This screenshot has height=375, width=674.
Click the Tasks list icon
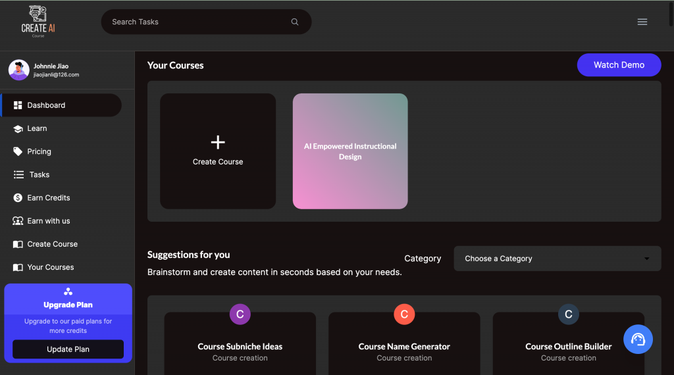(x=18, y=175)
